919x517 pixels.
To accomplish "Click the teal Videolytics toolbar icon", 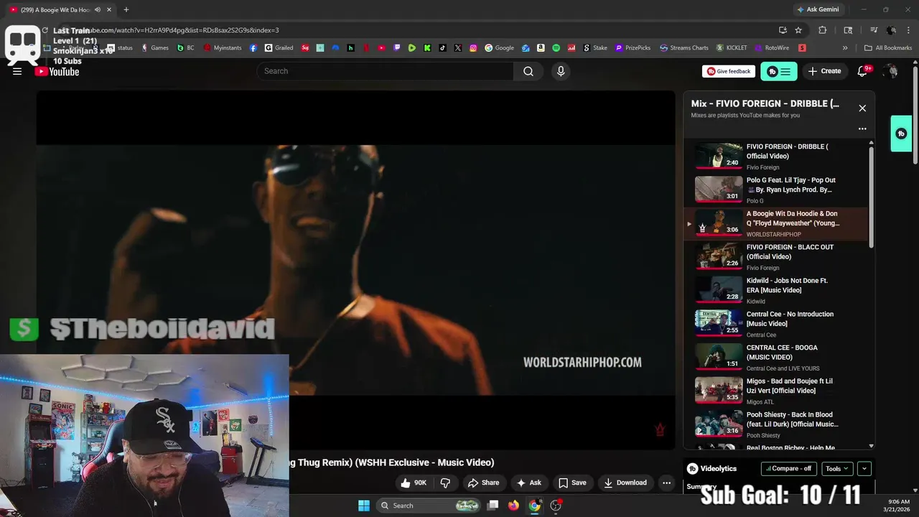I will pos(779,71).
